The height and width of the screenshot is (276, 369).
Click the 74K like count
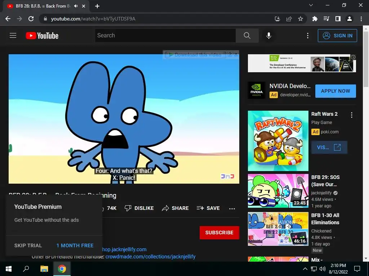(112, 208)
